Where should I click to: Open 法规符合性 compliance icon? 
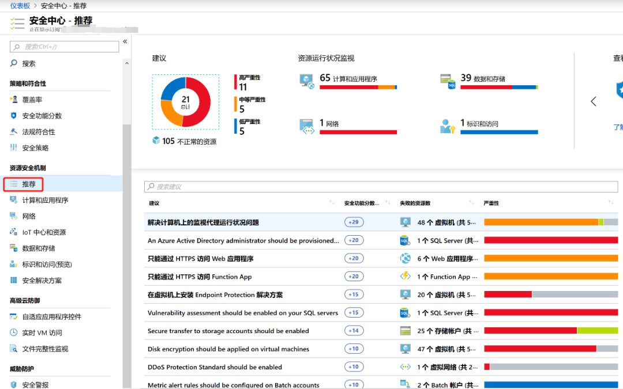point(14,132)
